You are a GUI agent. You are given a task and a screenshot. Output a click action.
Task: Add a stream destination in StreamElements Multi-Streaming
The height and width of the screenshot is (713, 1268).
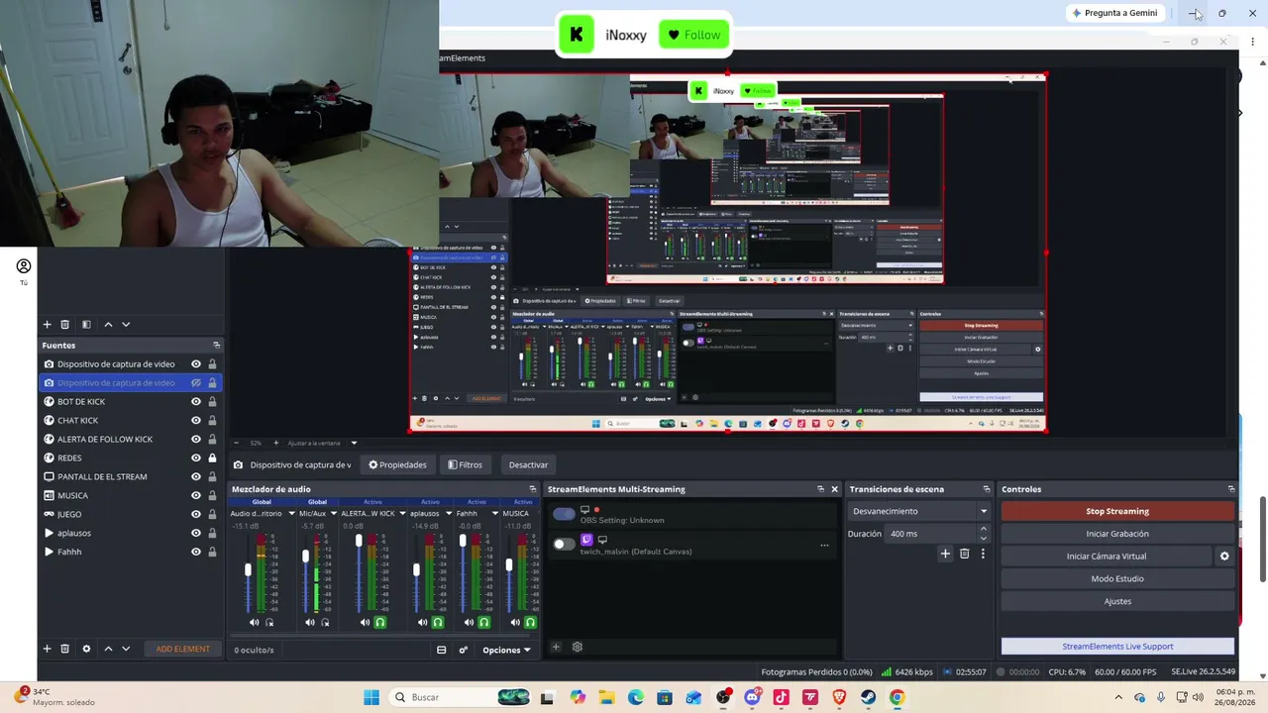click(556, 647)
